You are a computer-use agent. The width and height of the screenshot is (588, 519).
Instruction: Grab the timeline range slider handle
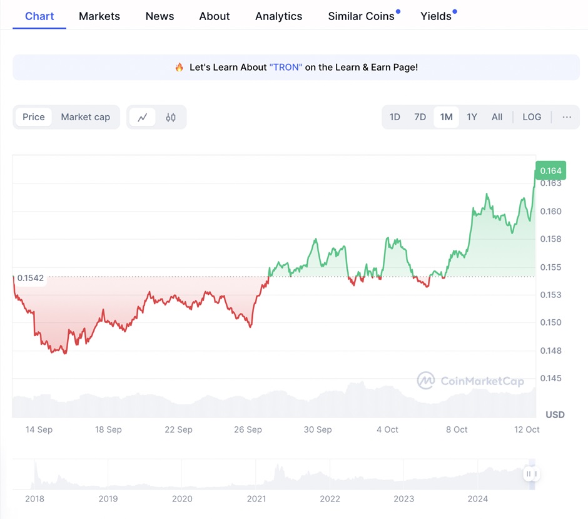(531, 474)
